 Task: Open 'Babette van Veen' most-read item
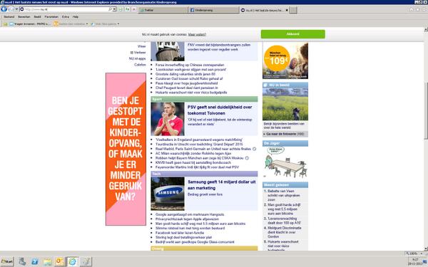coord(283,195)
